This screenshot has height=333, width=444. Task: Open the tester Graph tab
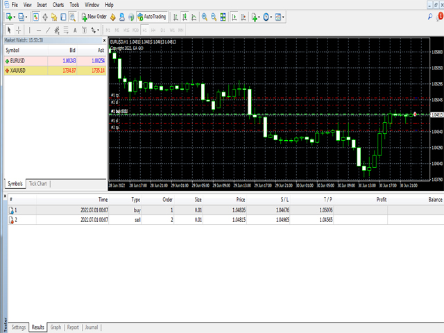pos(55,327)
